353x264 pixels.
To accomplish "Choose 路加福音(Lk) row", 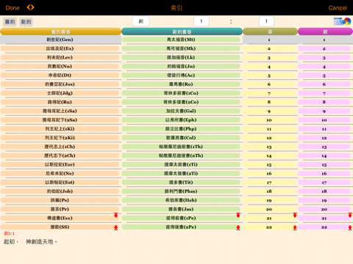I will pyautogui.click(x=181, y=57).
